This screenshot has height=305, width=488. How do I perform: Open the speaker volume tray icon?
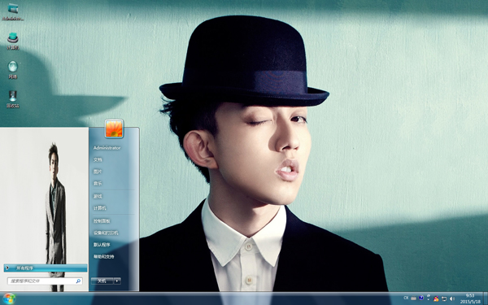452,298
